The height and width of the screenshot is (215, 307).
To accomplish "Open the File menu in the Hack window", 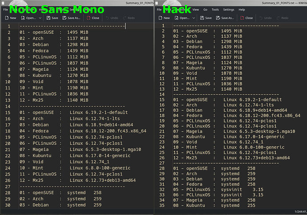I will pyautogui.click(x=159, y=10).
